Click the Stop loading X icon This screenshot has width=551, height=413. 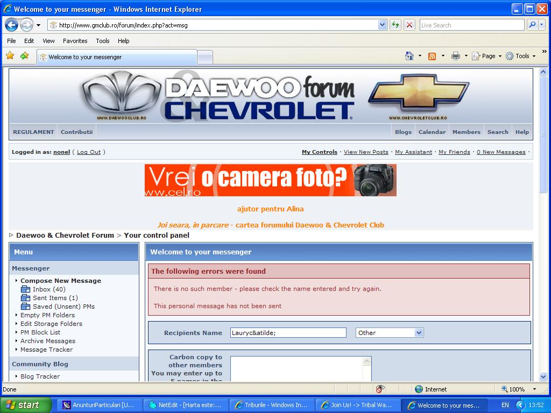pyautogui.click(x=409, y=25)
